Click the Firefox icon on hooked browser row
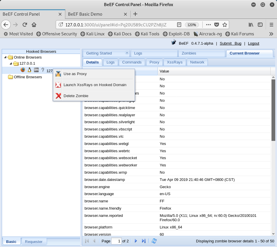The width and height of the screenshot is (277, 247). point(23,70)
